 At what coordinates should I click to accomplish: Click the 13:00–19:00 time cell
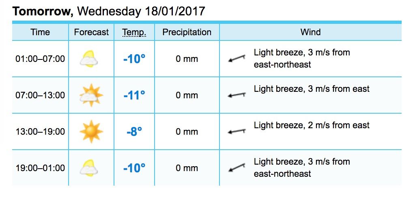(40, 131)
